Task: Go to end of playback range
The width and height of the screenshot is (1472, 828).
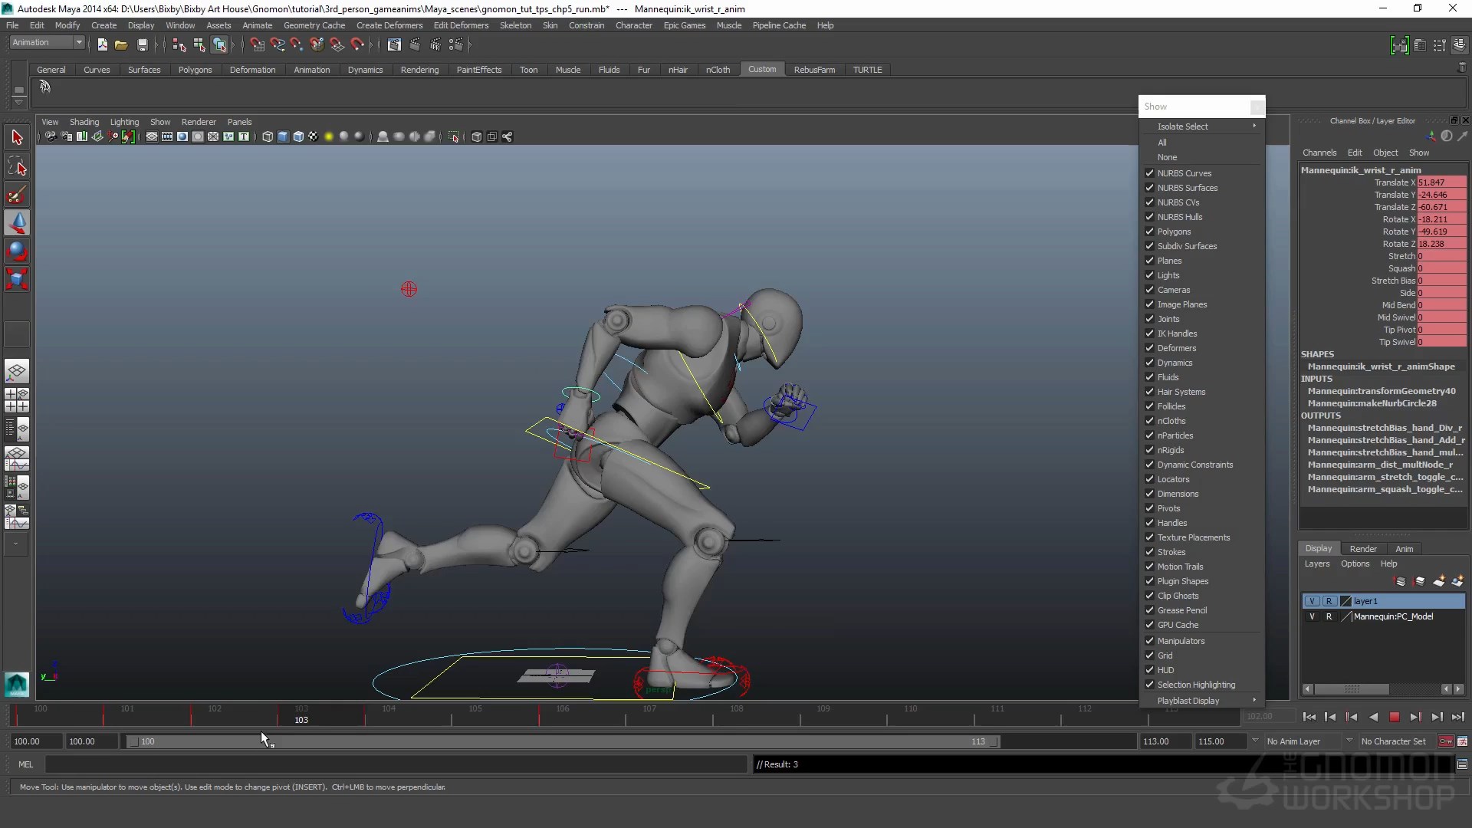Action: (1457, 717)
